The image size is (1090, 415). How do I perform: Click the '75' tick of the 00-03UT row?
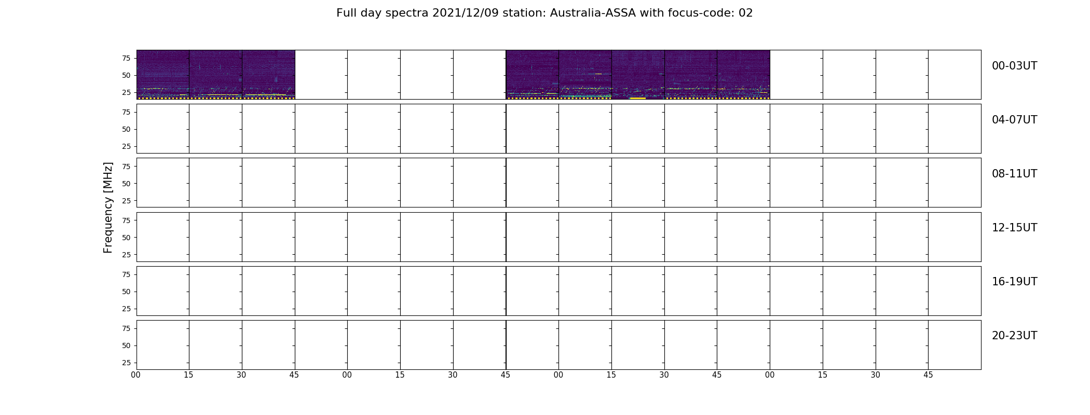pos(126,58)
